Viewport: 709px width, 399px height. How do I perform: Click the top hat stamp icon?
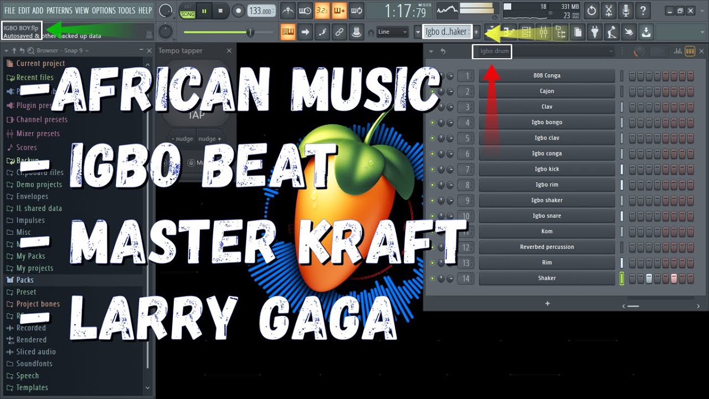coord(357,32)
